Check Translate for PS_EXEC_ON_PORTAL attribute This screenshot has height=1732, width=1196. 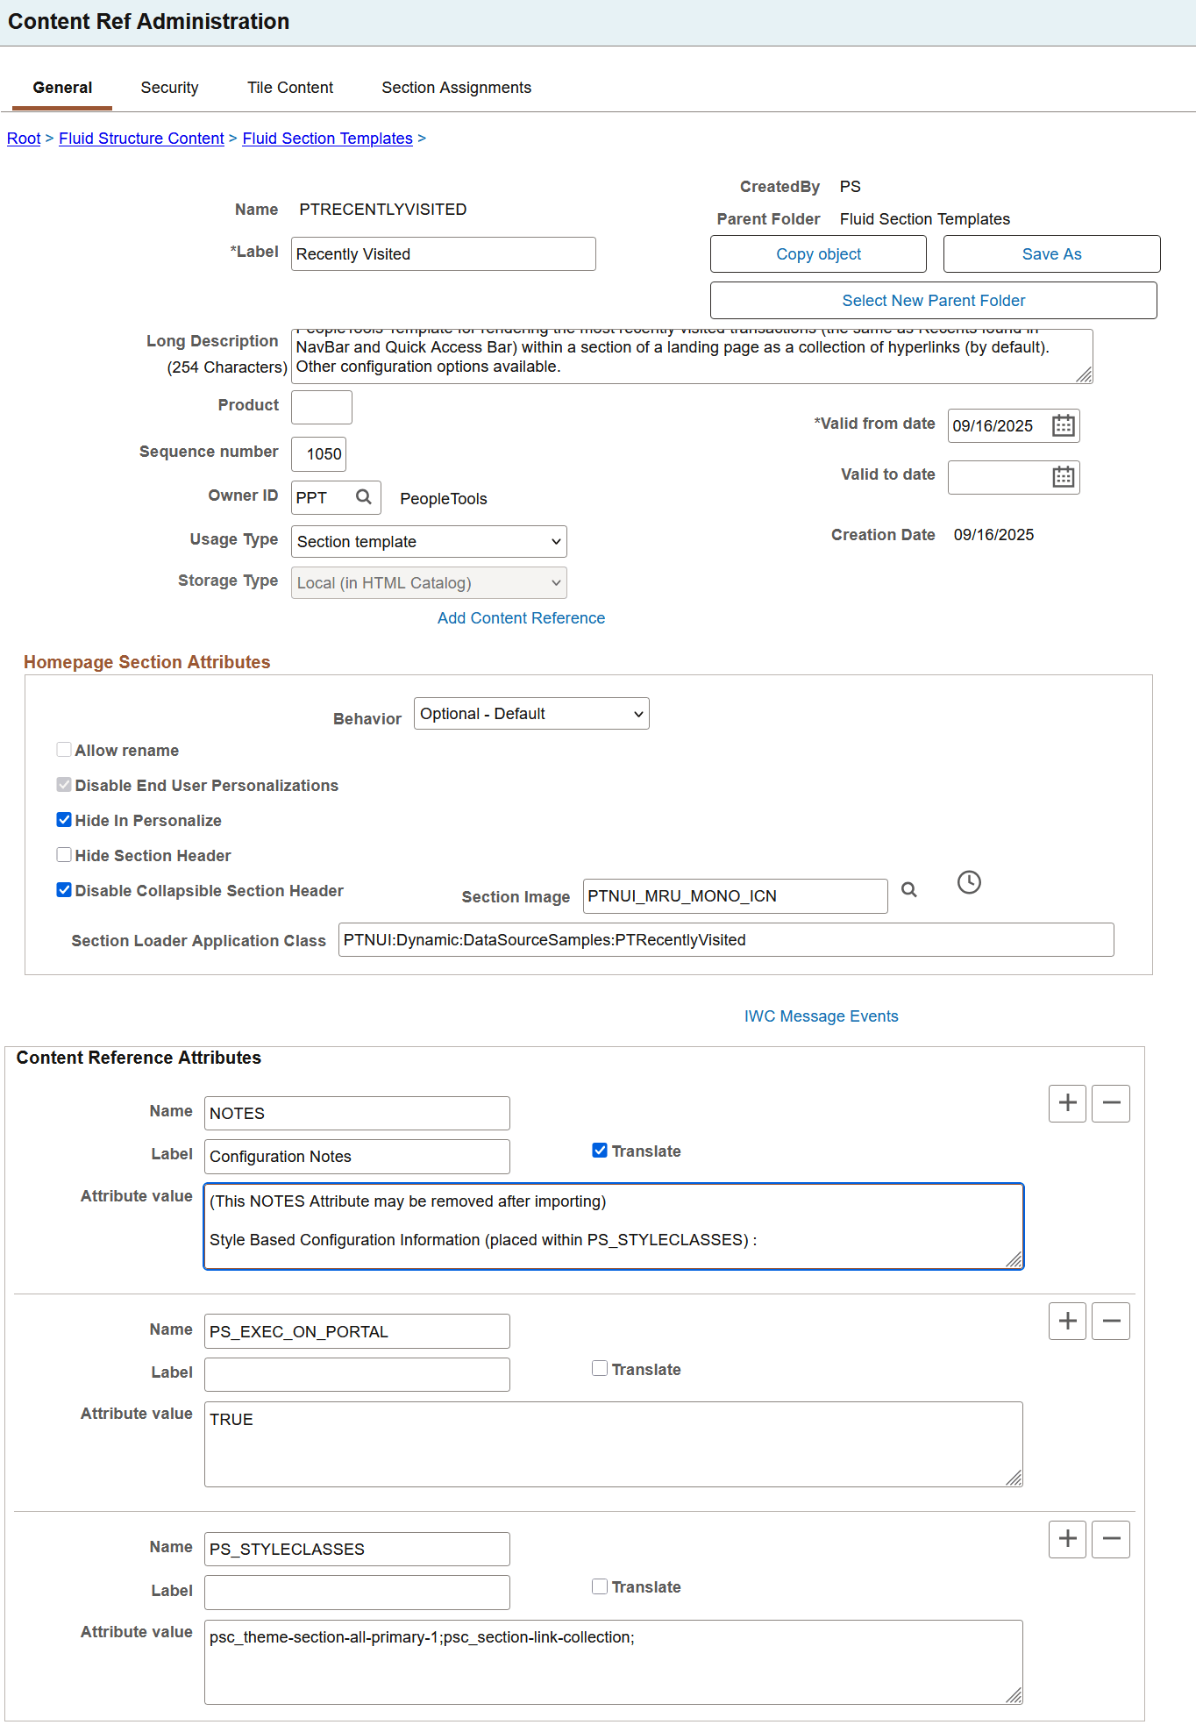600,1369
